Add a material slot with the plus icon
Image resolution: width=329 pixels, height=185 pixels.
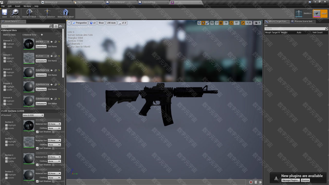42,35
